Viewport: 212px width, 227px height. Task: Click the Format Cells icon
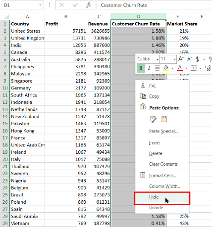point(143,175)
